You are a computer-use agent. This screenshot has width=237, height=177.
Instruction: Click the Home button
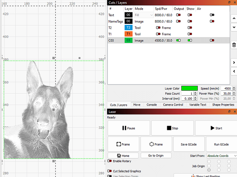click(123, 155)
